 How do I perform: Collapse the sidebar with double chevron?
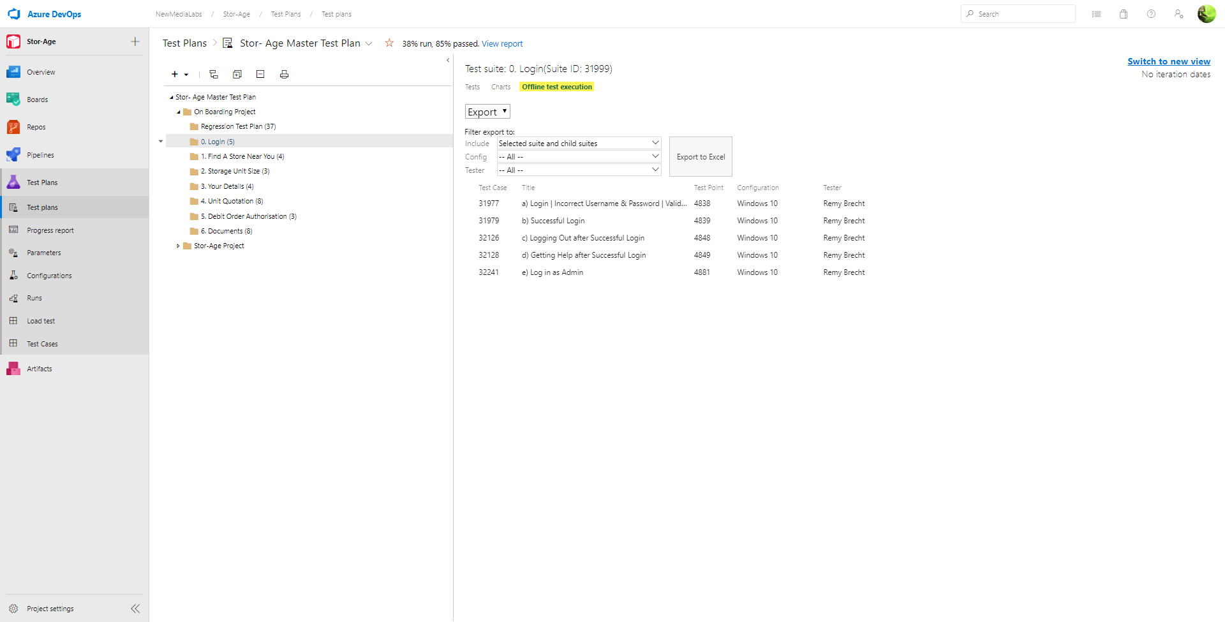coord(135,609)
